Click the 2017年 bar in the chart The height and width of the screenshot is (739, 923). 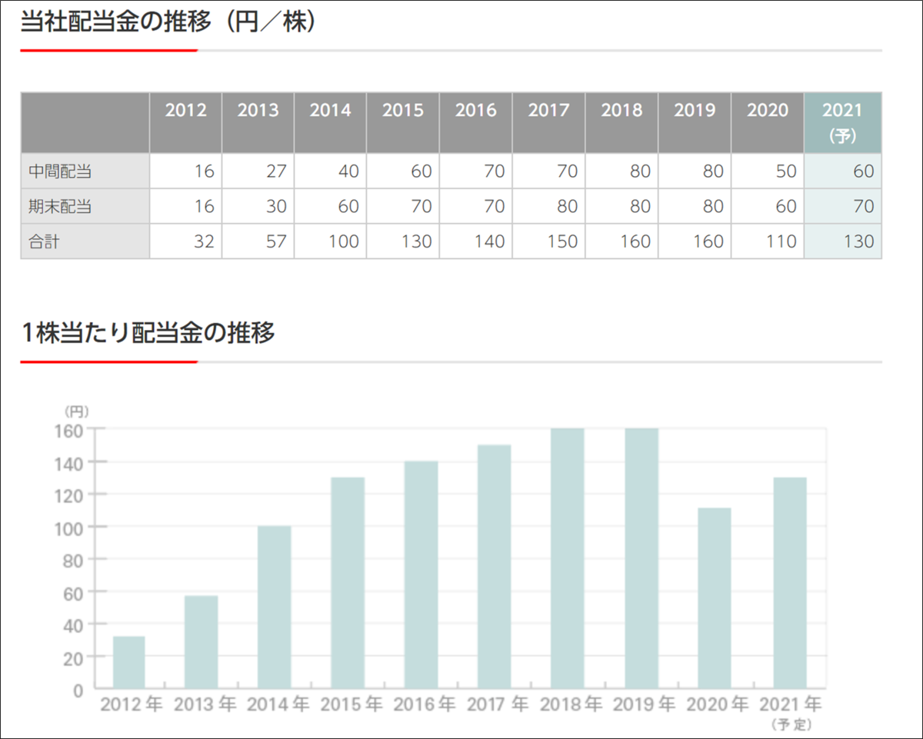(x=495, y=566)
